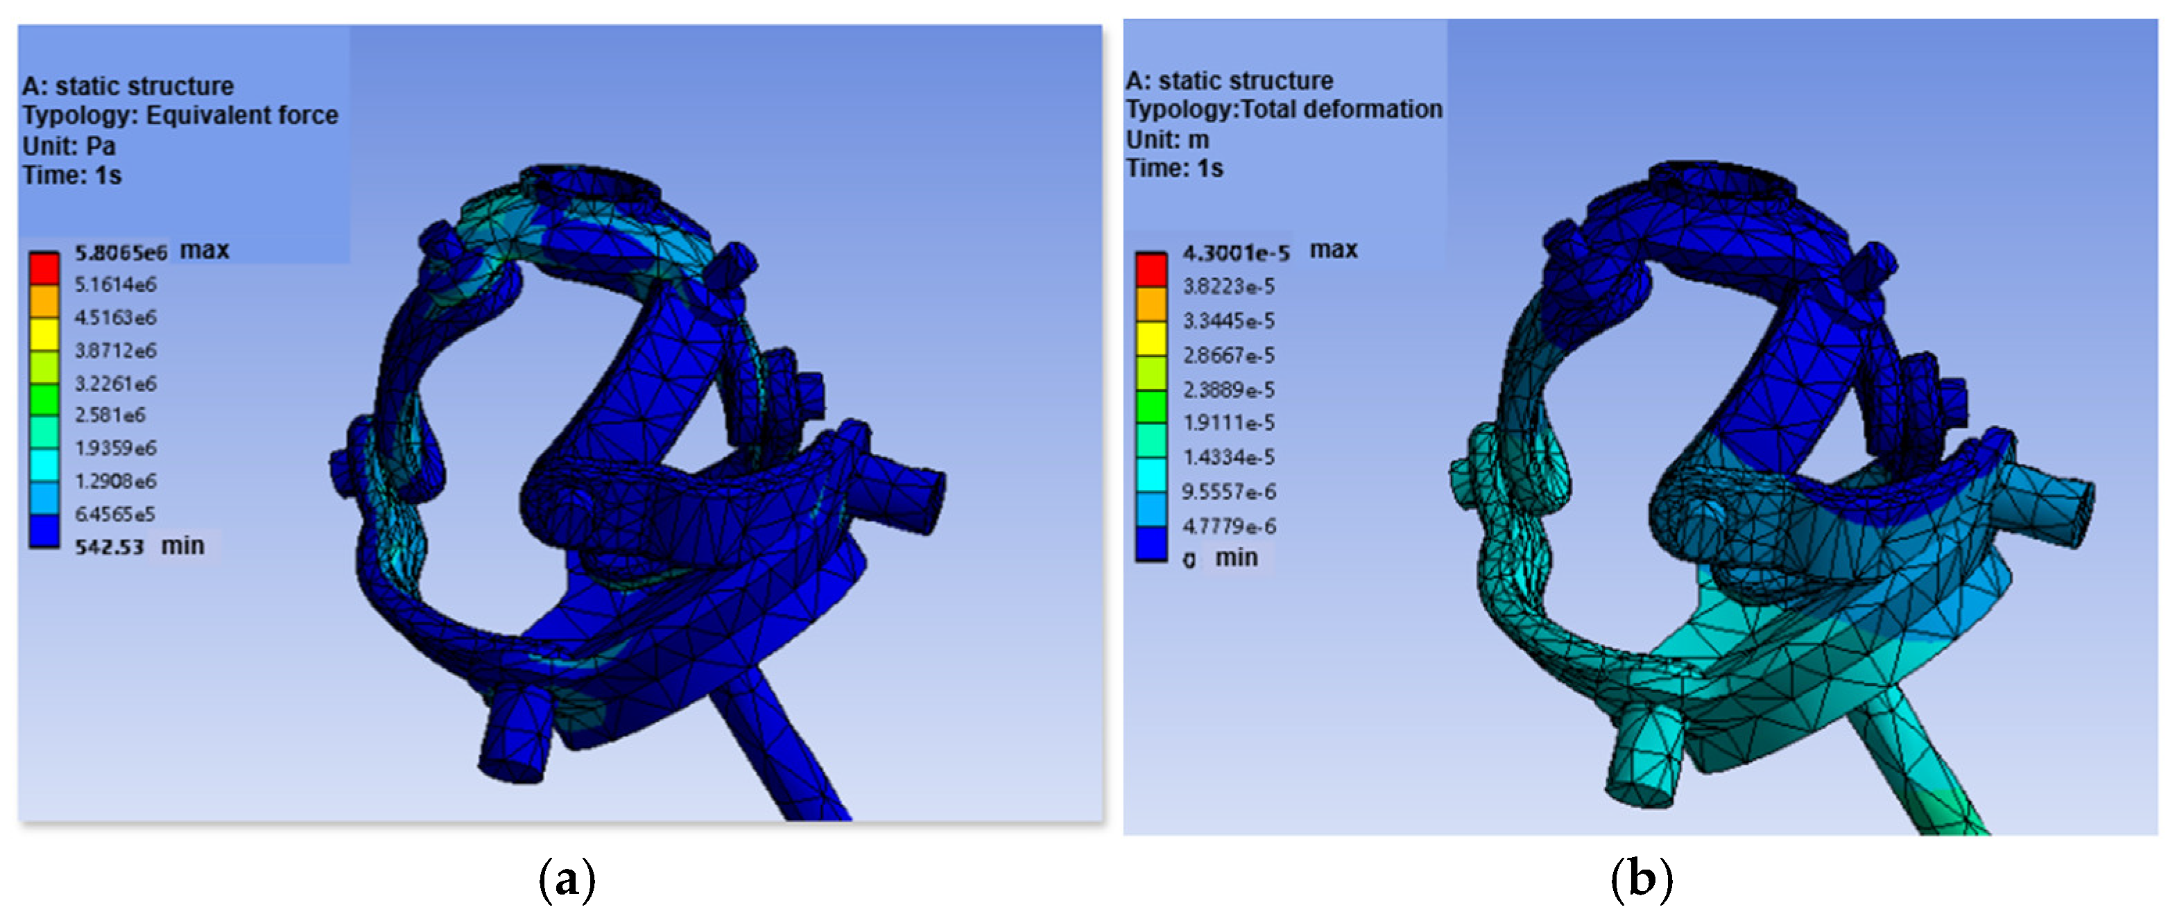Click the 'Unit: m' label
2177x923 pixels.
pyautogui.click(x=1167, y=139)
